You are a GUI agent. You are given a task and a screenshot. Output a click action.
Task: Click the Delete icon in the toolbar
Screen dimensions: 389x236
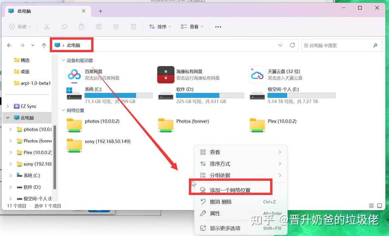point(133,26)
